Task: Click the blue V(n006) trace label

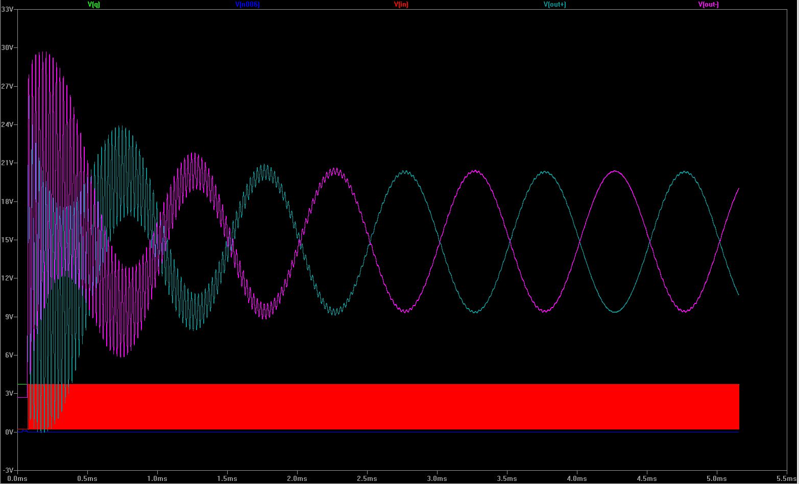Action: coord(248,4)
